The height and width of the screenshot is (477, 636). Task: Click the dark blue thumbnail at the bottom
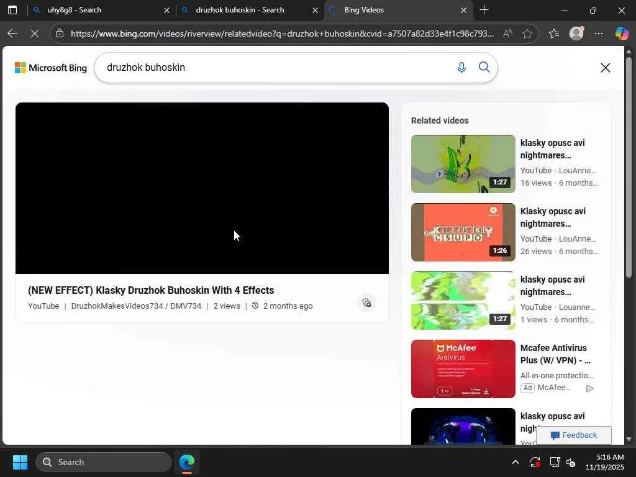(x=463, y=426)
